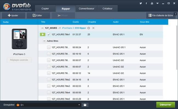Check the title lasting 00:00:12

tap(49, 73)
